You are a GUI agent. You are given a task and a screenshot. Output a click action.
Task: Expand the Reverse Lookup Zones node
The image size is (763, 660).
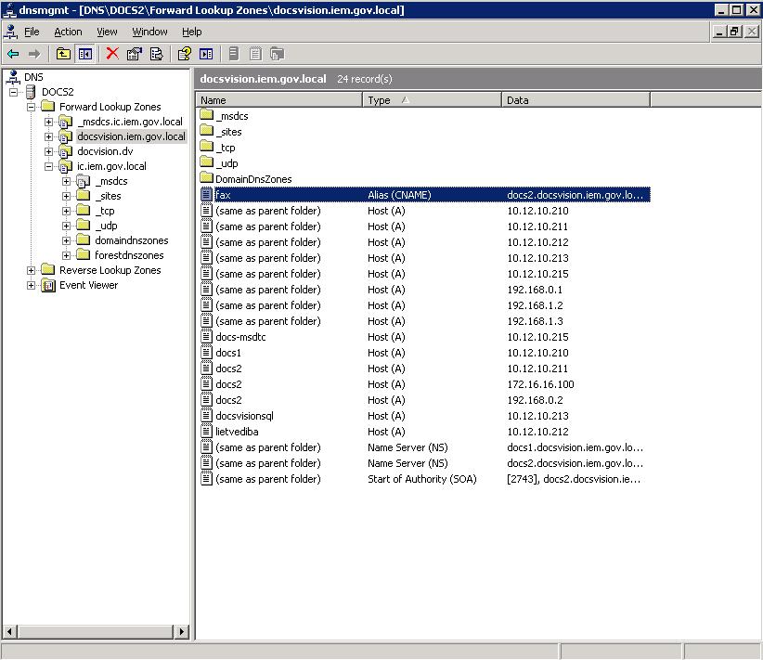31,270
